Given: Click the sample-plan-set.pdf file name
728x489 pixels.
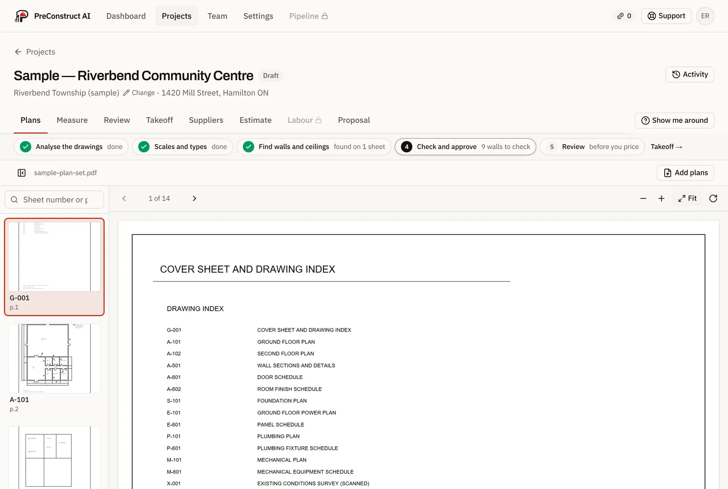Looking at the screenshot, I should click(66, 173).
